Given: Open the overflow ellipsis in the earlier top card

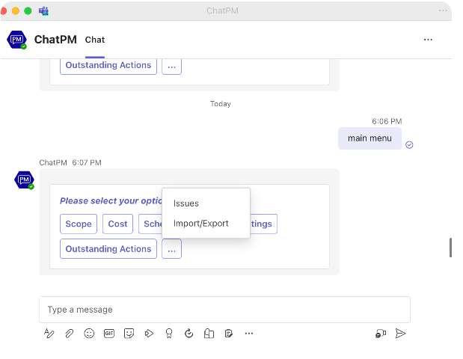Looking at the screenshot, I should click(171, 67).
